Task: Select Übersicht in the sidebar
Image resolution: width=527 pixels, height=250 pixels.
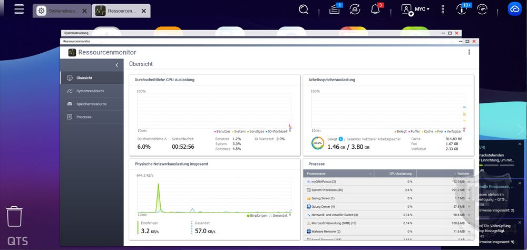Action: tap(92, 78)
